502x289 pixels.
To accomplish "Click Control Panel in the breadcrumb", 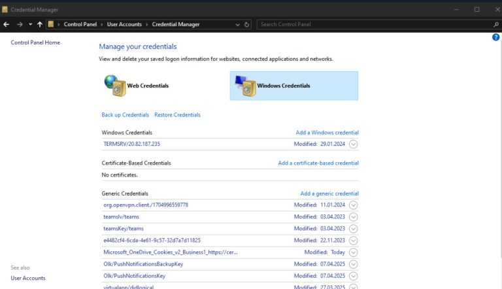I will click(x=80, y=24).
